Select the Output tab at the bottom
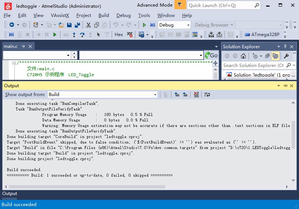This screenshot has height=209, width=299. point(10,194)
